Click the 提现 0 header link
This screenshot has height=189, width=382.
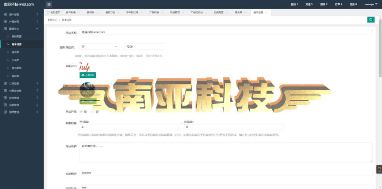tap(324, 4)
